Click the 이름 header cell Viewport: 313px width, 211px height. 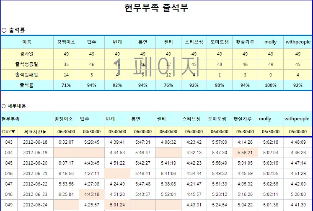[x=27, y=42]
